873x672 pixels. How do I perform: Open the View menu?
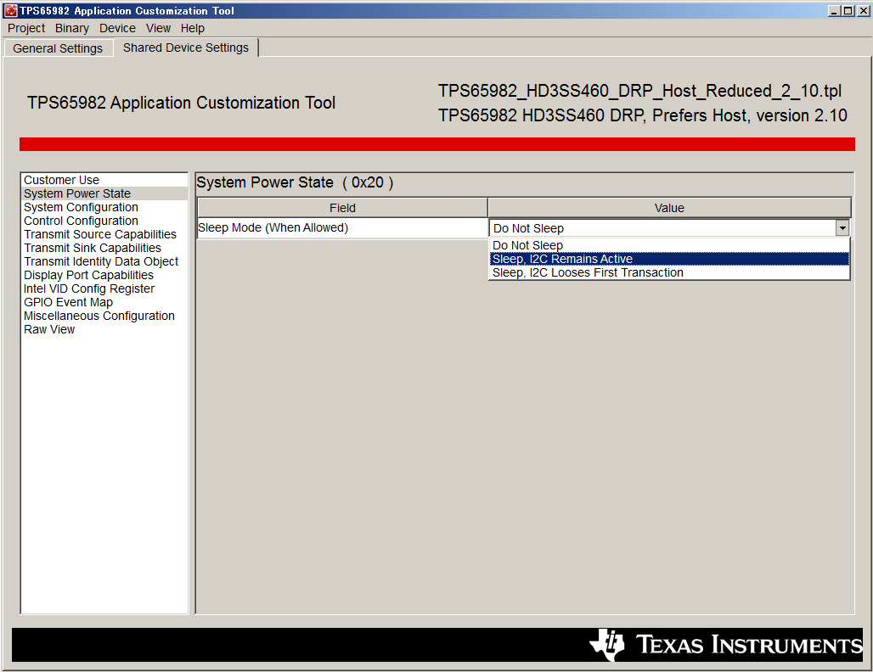click(158, 28)
